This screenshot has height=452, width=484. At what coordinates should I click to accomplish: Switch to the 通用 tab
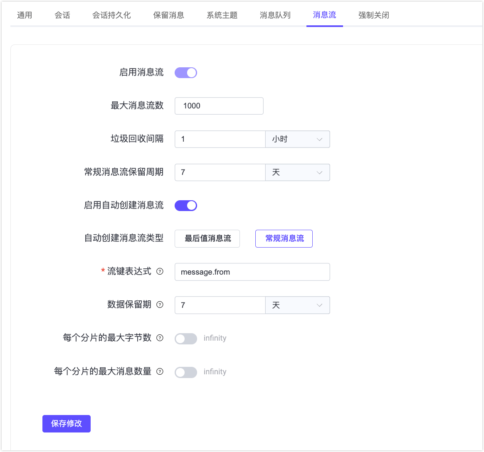[x=24, y=15]
